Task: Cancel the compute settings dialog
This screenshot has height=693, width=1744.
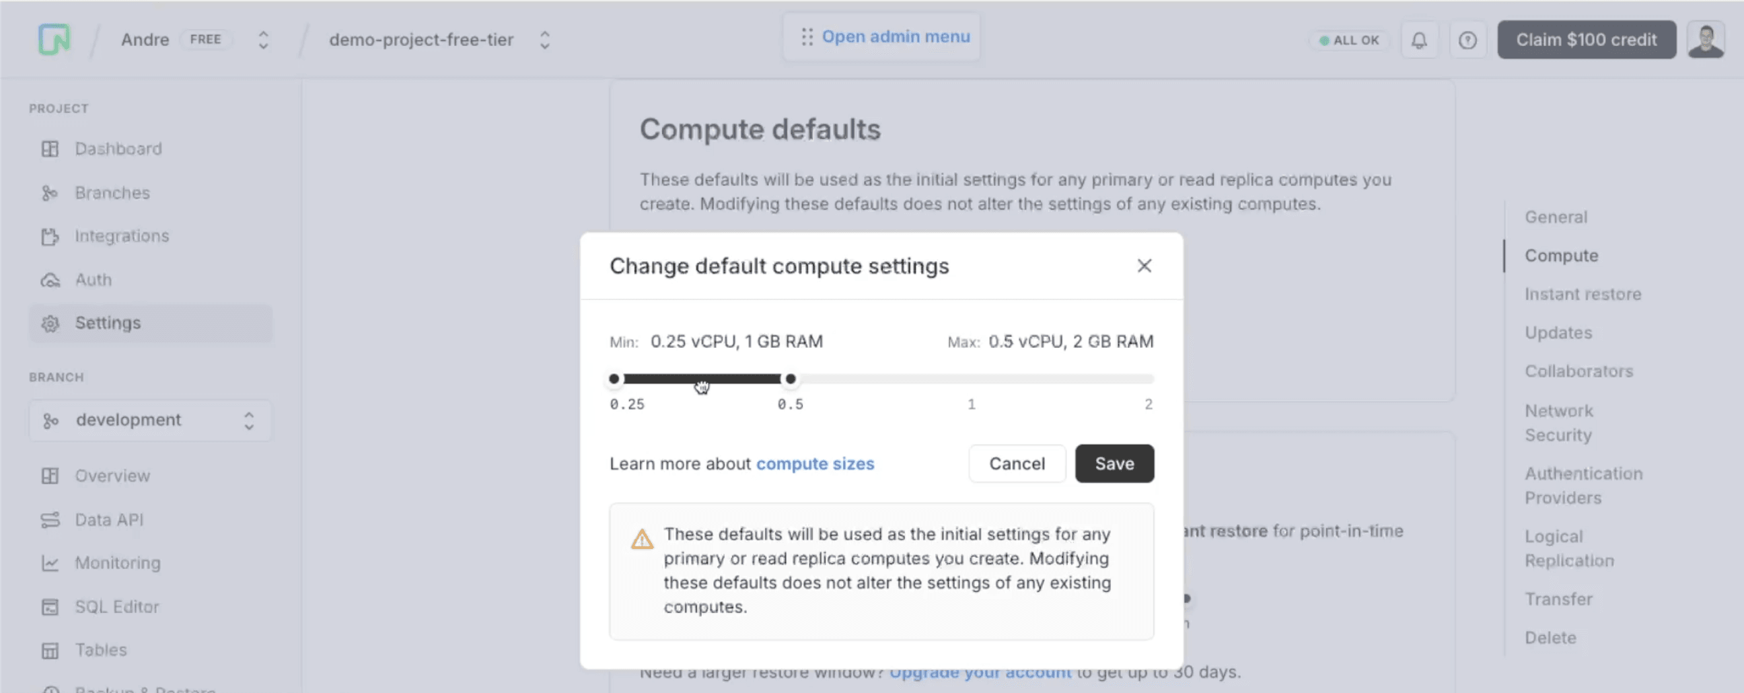Action: tap(1016, 464)
